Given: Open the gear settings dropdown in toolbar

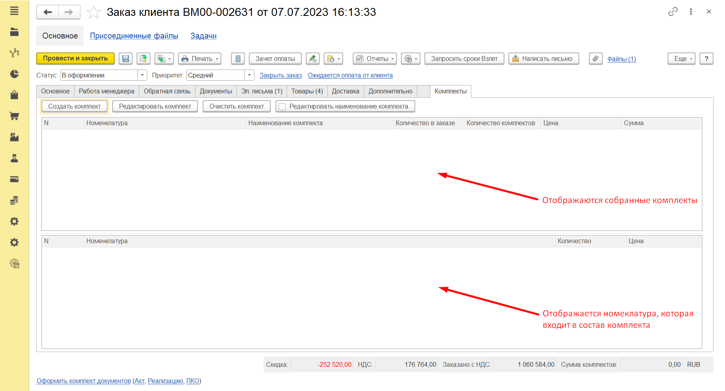Looking at the screenshot, I should pyautogui.click(x=410, y=59).
